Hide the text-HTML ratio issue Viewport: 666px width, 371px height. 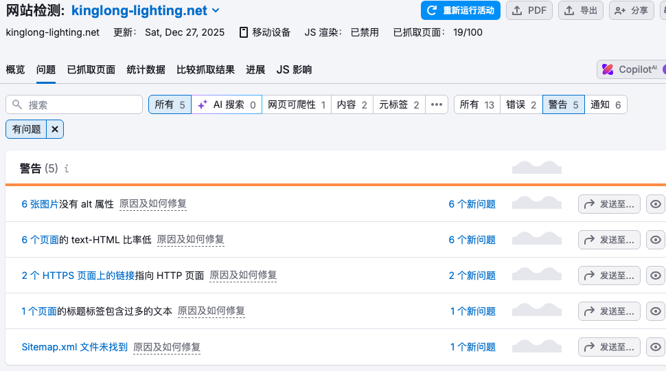tap(656, 240)
